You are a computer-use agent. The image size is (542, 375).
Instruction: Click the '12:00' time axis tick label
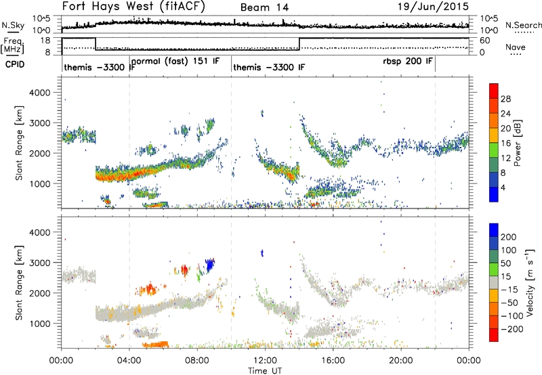[265, 361]
